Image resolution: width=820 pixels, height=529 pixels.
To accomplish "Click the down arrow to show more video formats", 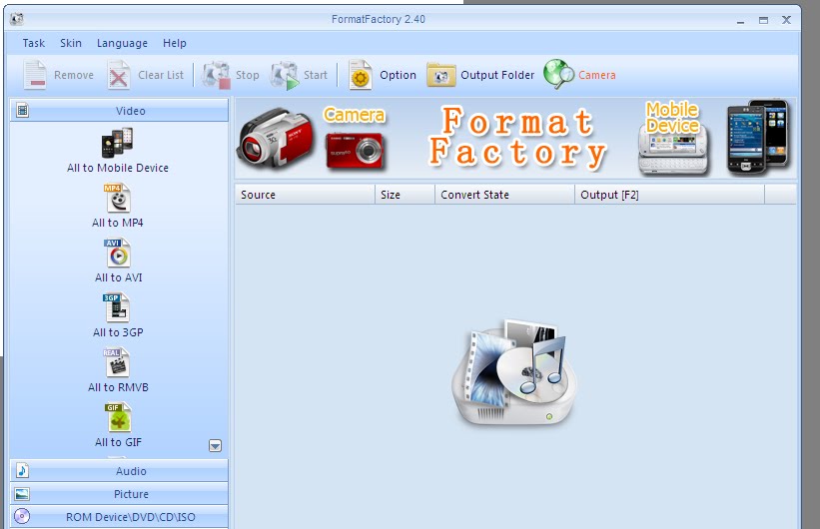I will (x=215, y=445).
